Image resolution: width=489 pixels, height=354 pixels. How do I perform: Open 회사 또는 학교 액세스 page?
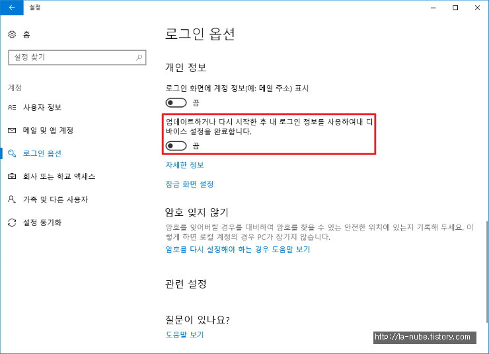tap(59, 176)
